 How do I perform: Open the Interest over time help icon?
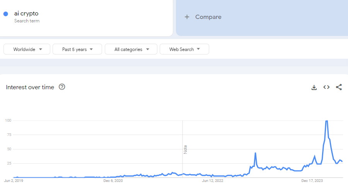coord(62,87)
